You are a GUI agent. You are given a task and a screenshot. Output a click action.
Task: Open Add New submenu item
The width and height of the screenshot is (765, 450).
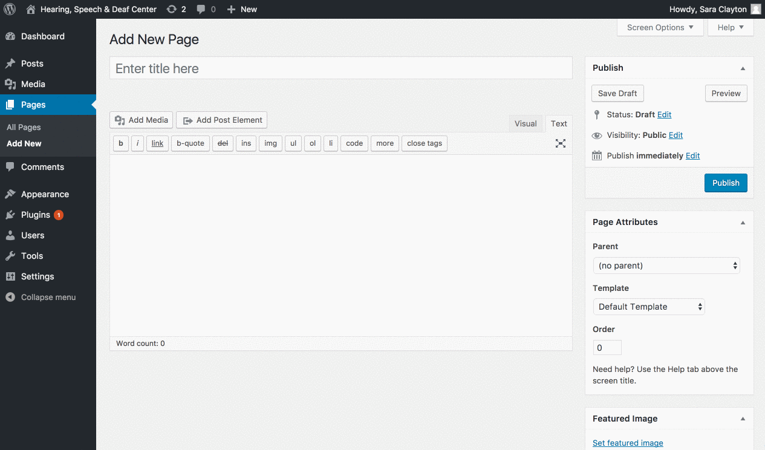(24, 143)
